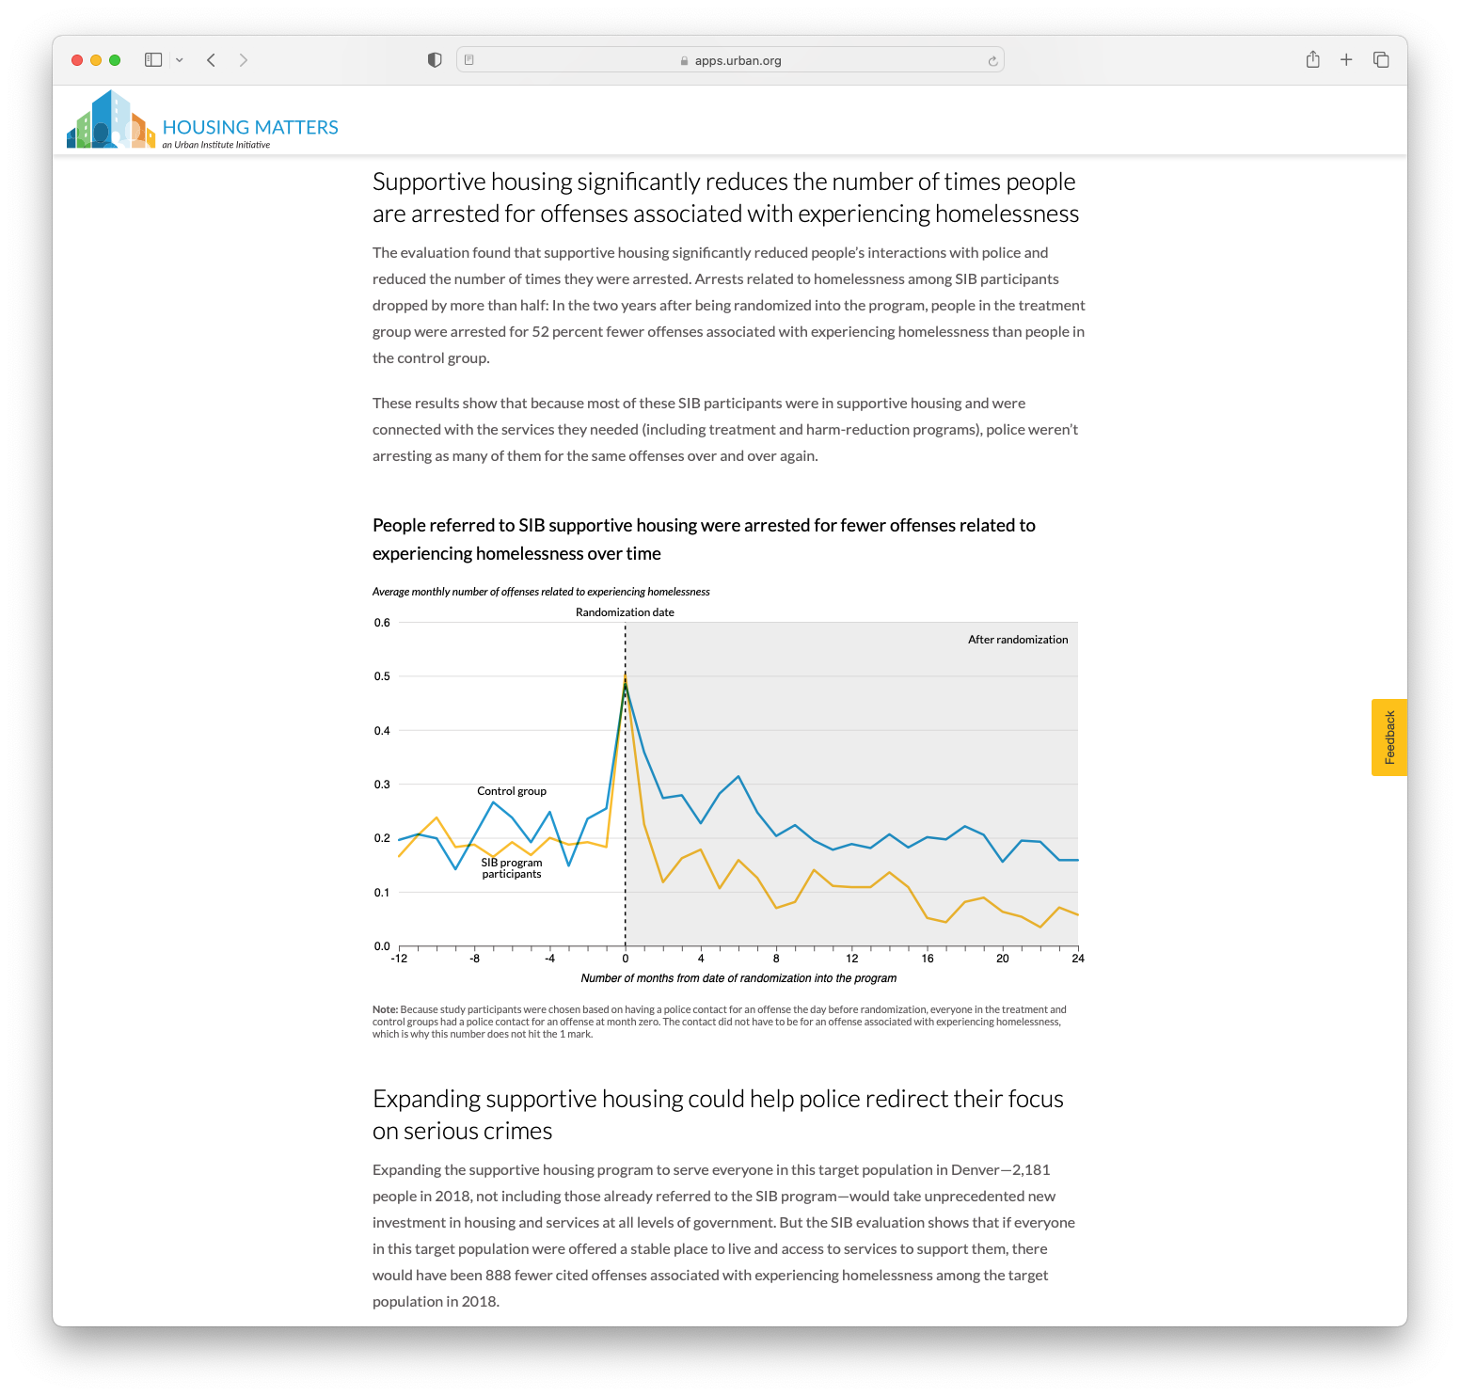This screenshot has width=1460, height=1396.
Task: Toggle the Safari sidebar icon
Action: [x=153, y=60]
